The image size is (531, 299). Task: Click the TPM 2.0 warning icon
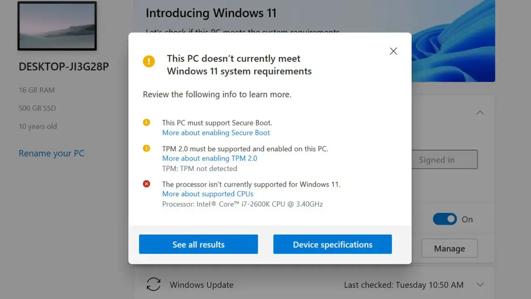pos(146,149)
